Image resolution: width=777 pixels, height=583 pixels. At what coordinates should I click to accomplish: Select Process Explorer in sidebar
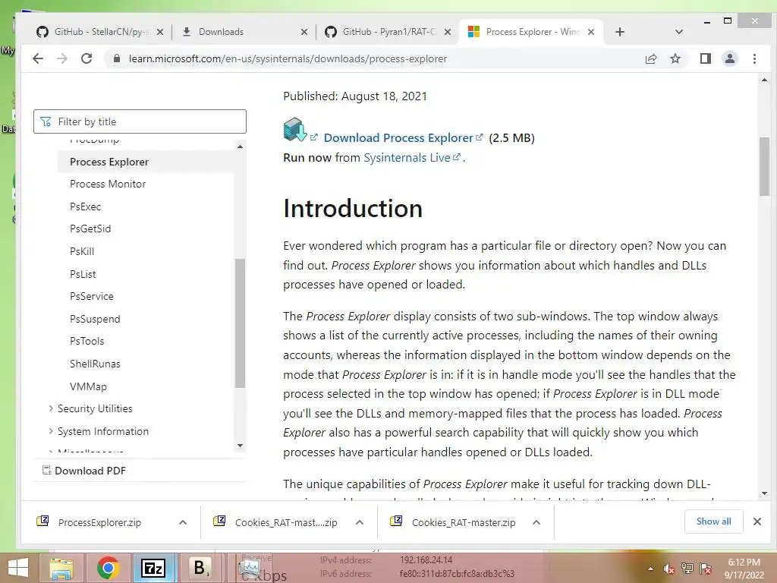click(145, 162)
